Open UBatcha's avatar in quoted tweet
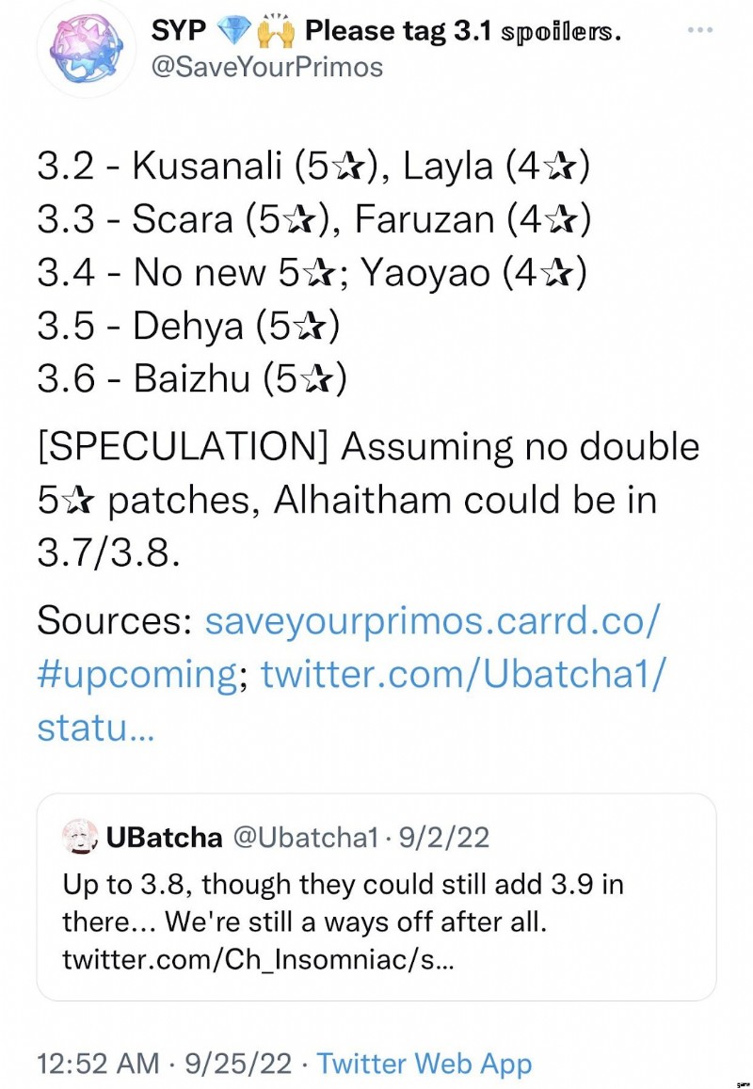 point(81,836)
